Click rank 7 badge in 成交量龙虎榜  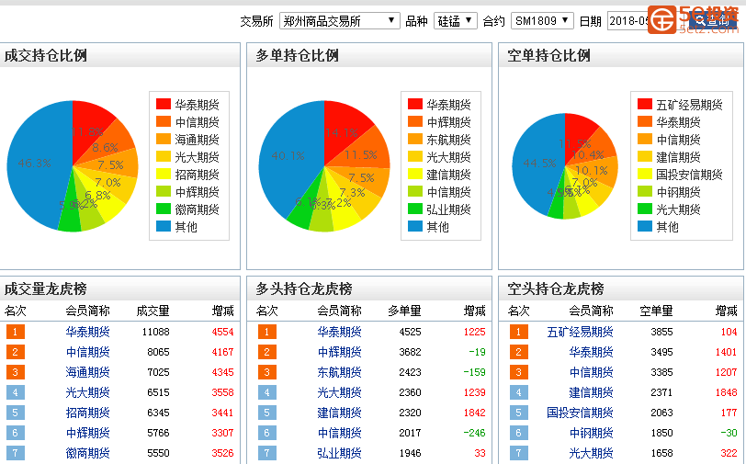pos(16,453)
